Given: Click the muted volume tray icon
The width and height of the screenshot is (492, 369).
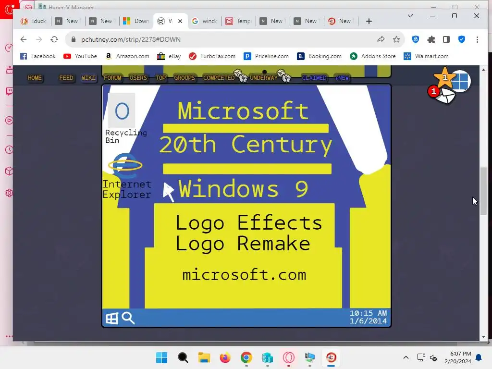Looking at the screenshot, I should [433, 357].
